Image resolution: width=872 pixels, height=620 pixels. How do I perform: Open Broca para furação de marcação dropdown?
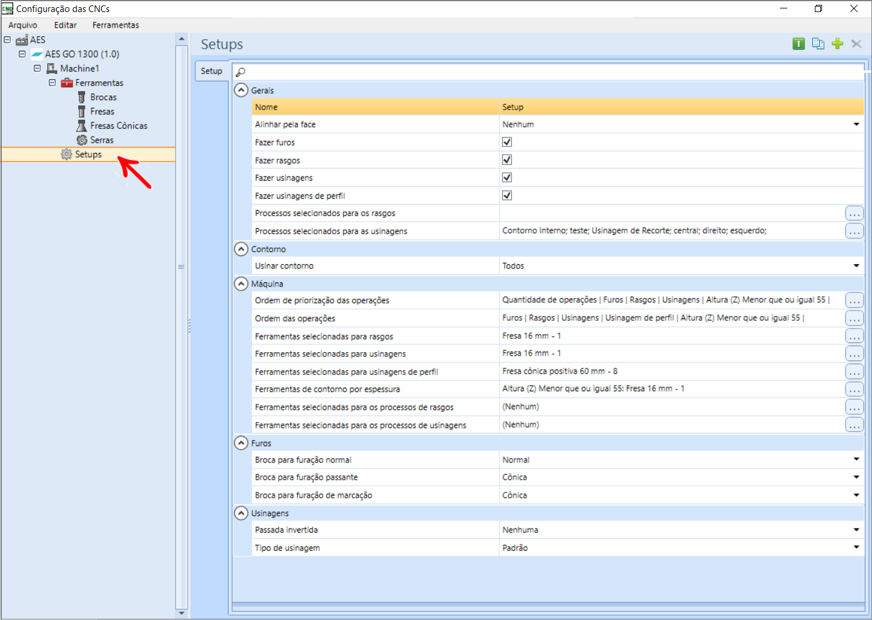click(x=856, y=495)
